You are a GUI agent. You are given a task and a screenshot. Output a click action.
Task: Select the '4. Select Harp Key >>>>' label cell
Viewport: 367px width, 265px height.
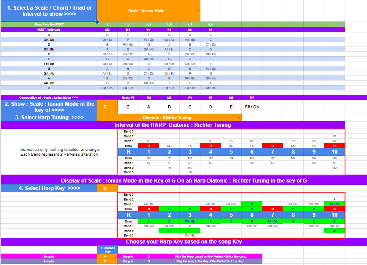49,188
